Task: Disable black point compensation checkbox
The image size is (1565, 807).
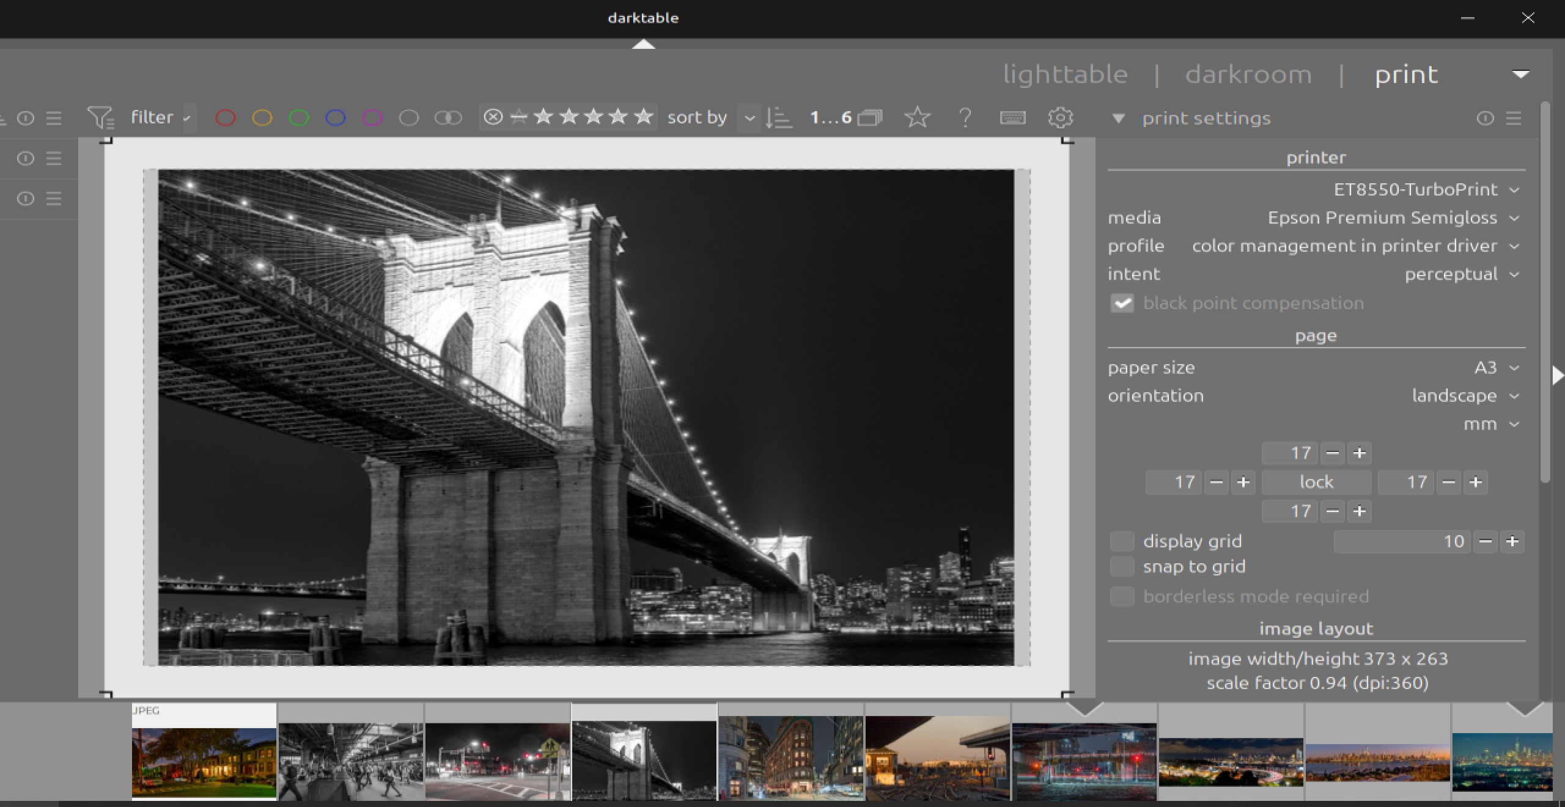Action: [1122, 303]
